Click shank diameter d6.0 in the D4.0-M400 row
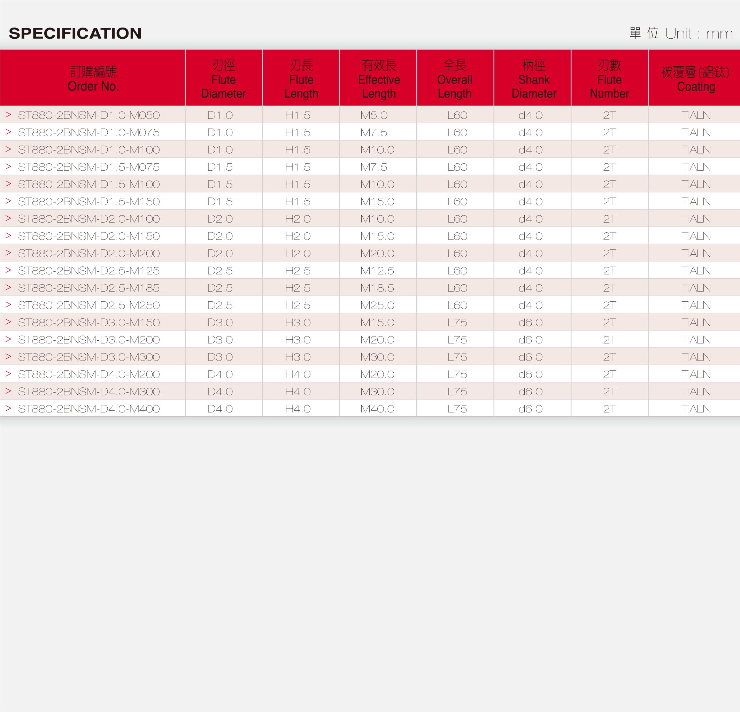Image resolution: width=740 pixels, height=712 pixels. click(x=531, y=409)
